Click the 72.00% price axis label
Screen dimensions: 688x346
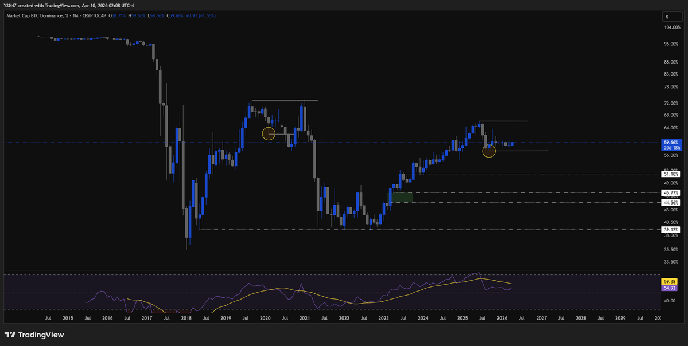(671, 103)
